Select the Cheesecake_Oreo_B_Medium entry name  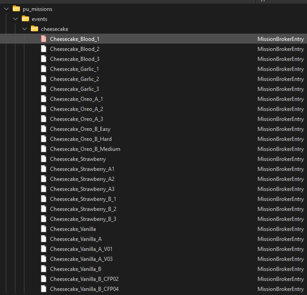[x=85, y=149]
